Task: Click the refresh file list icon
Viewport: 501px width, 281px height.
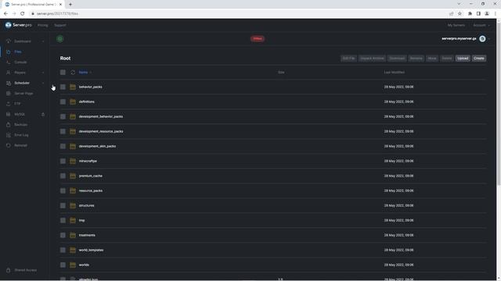Action: coord(73,73)
